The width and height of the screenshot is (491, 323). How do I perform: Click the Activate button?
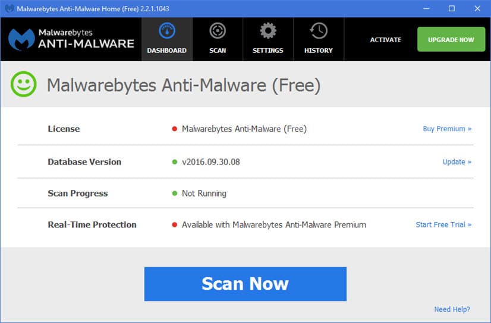point(386,40)
